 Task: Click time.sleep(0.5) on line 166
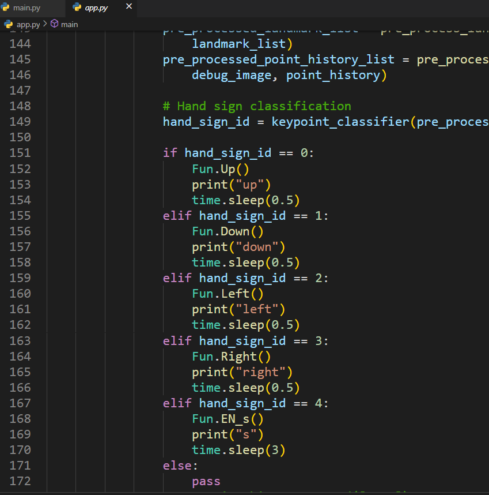[x=246, y=388]
